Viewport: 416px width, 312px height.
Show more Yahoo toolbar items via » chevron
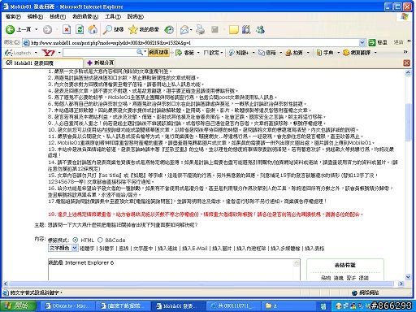(405, 52)
